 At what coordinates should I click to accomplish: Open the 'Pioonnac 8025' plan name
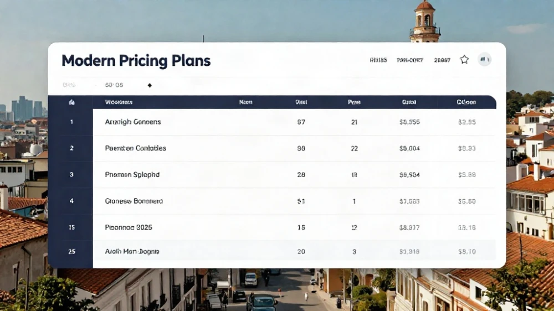[129, 227]
